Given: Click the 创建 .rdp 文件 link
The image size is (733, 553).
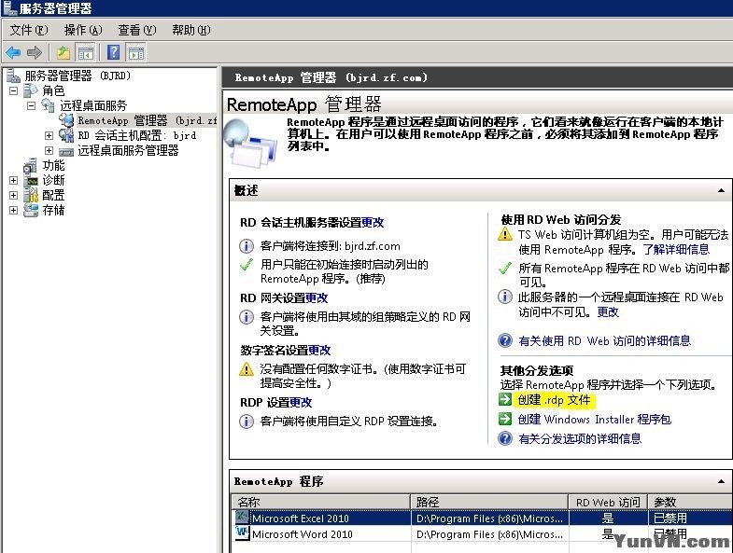Looking at the screenshot, I should 555,400.
